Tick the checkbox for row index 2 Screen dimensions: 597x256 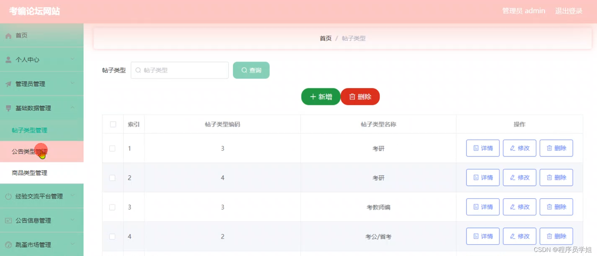(x=112, y=178)
